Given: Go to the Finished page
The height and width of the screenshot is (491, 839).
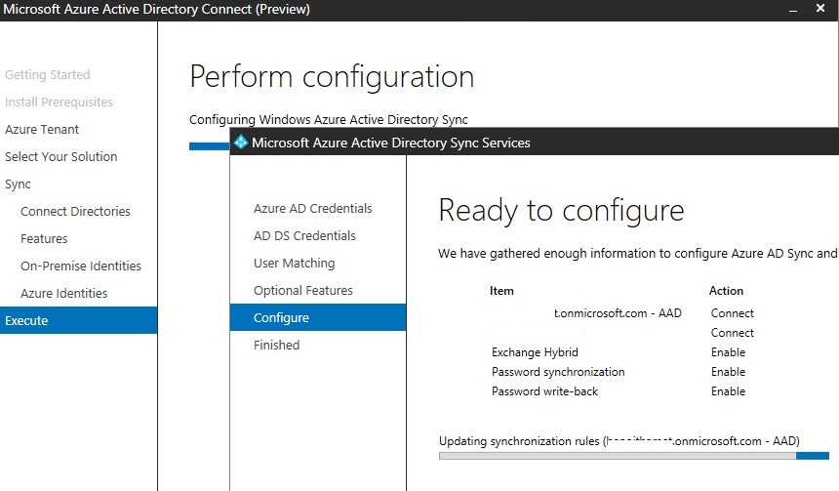Looking at the screenshot, I should pyautogui.click(x=276, y=346).
